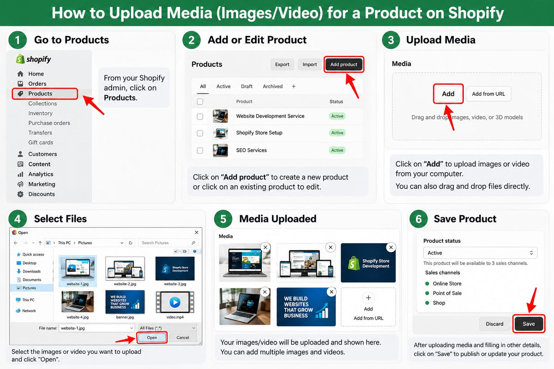Viewport: 554px width, 369px height.
Task: Check the SEO Services row checkbox
Action: (x=200, y=150)
